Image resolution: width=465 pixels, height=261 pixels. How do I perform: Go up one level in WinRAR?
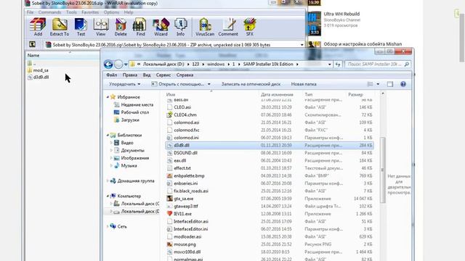[32, 45]
